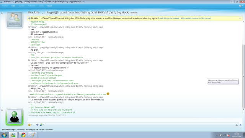Click the backgrounds icon in compose toolbar

[41, 125]
